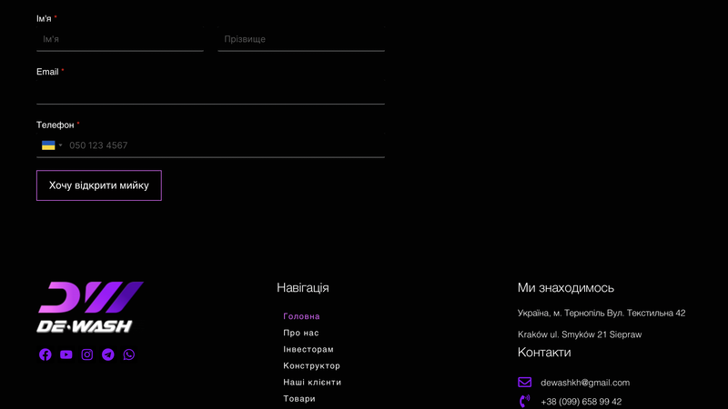Focus the Ім'я first name field

[x=119, y=39]
